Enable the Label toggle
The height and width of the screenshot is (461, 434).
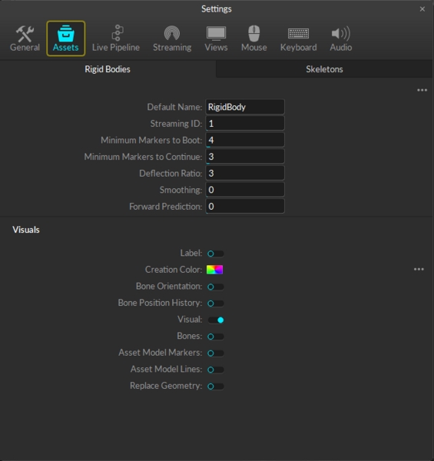tap(216, 254)
